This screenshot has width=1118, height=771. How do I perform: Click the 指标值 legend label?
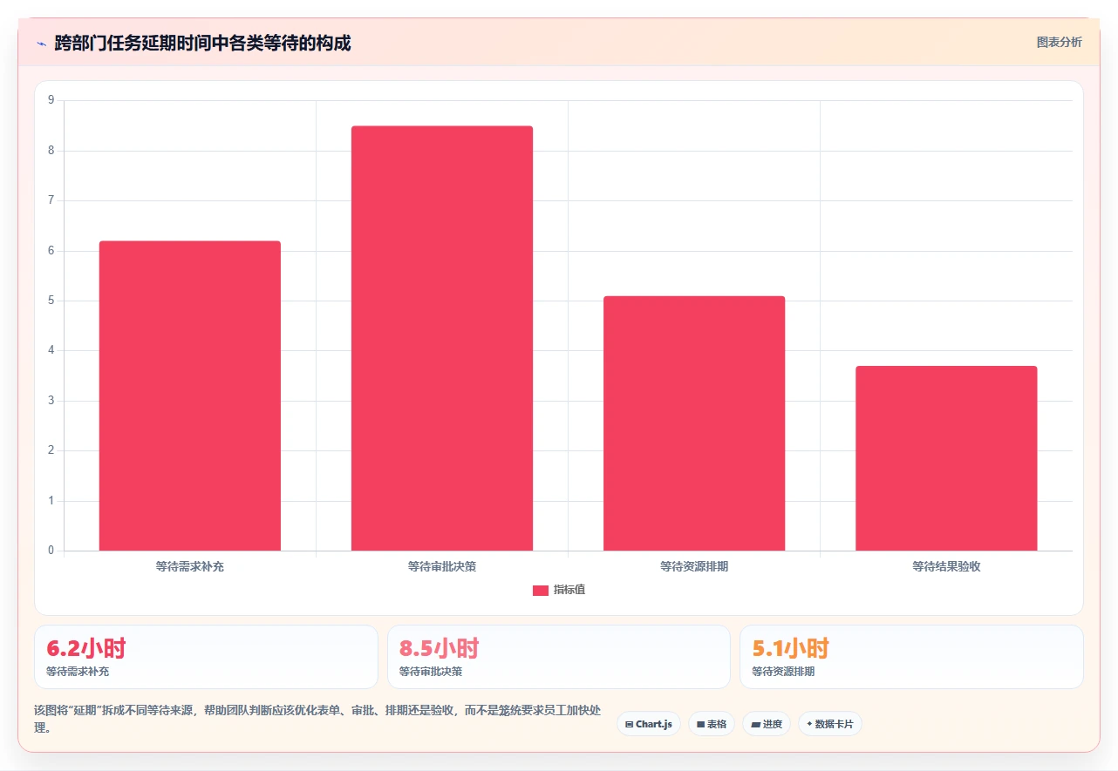tap(569, 590)
